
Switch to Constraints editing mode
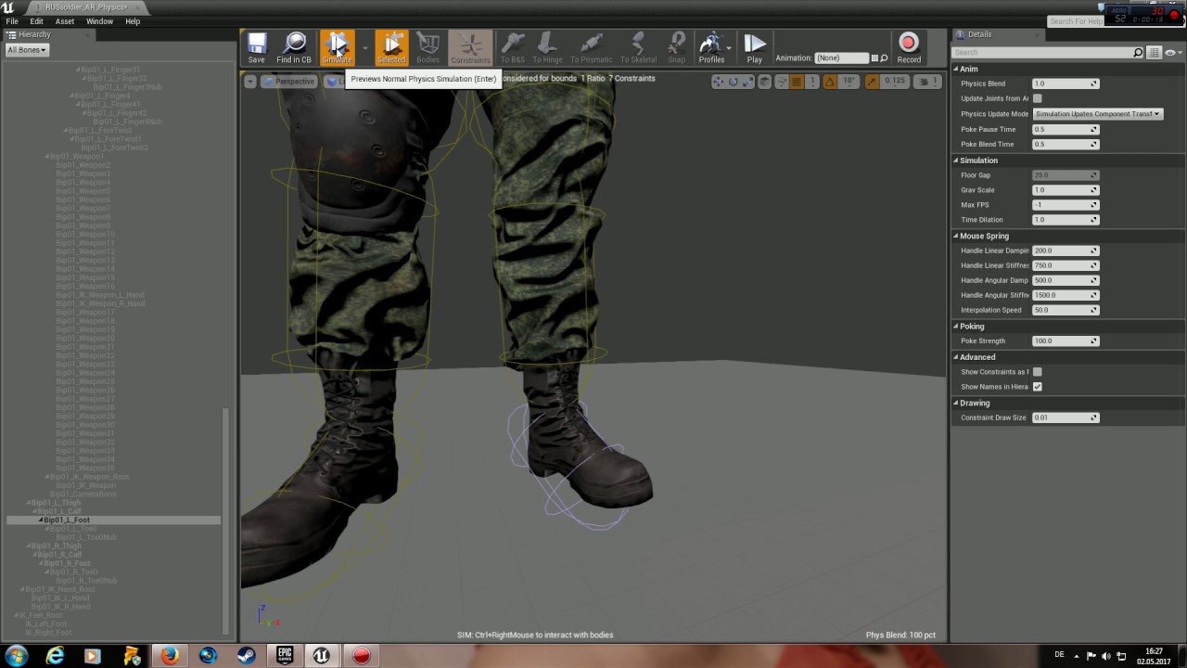470,48
